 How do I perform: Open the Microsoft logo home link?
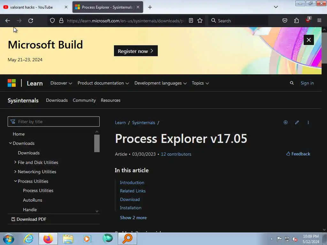click(x=12, y=83)
